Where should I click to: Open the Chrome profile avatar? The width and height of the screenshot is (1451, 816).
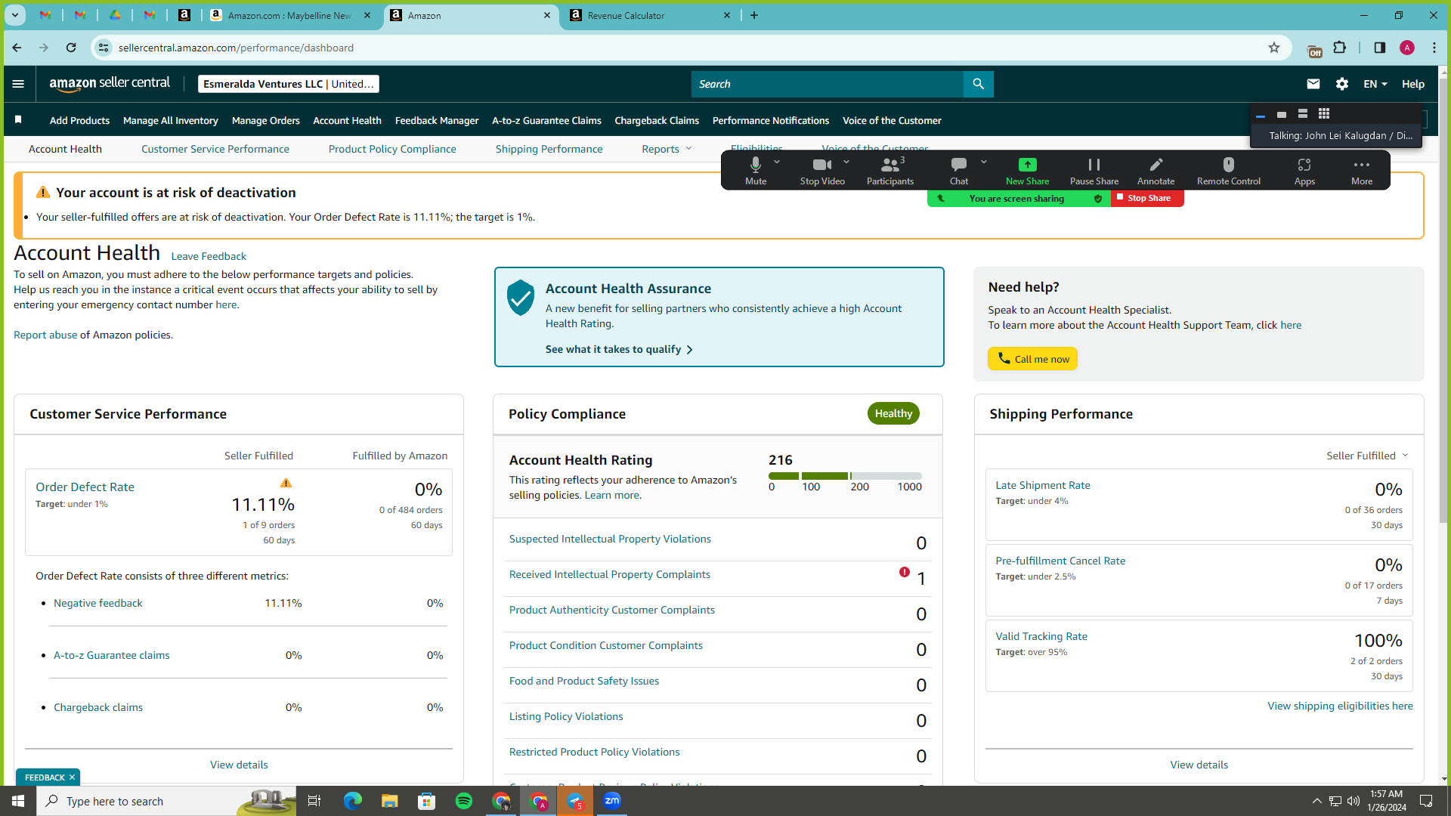[x=1407, y=48]
